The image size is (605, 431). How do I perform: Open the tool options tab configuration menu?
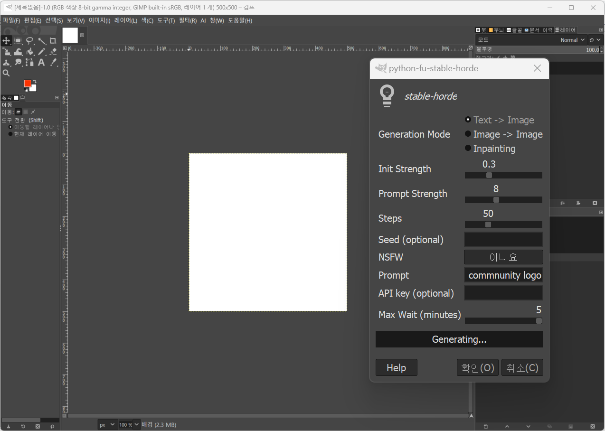(57, 98)
